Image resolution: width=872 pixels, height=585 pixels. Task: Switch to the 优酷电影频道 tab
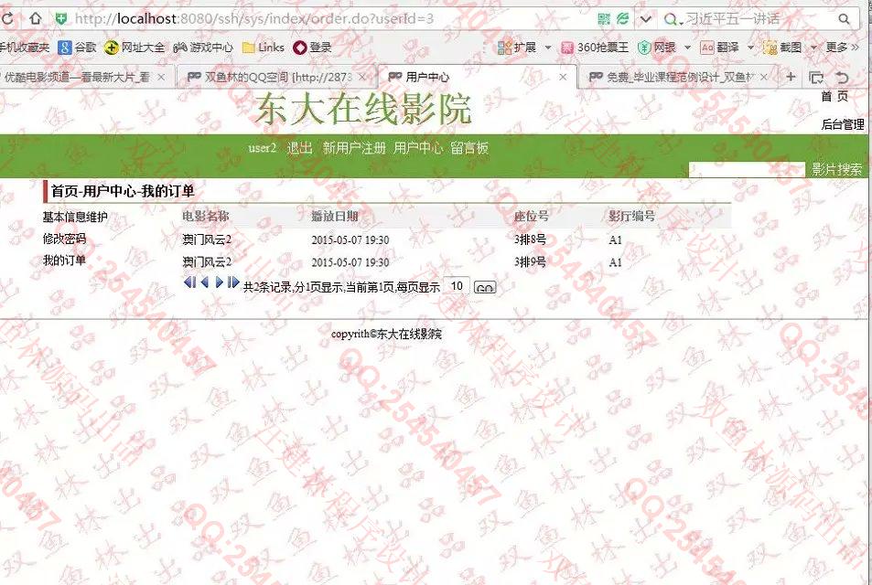(77, 77)
